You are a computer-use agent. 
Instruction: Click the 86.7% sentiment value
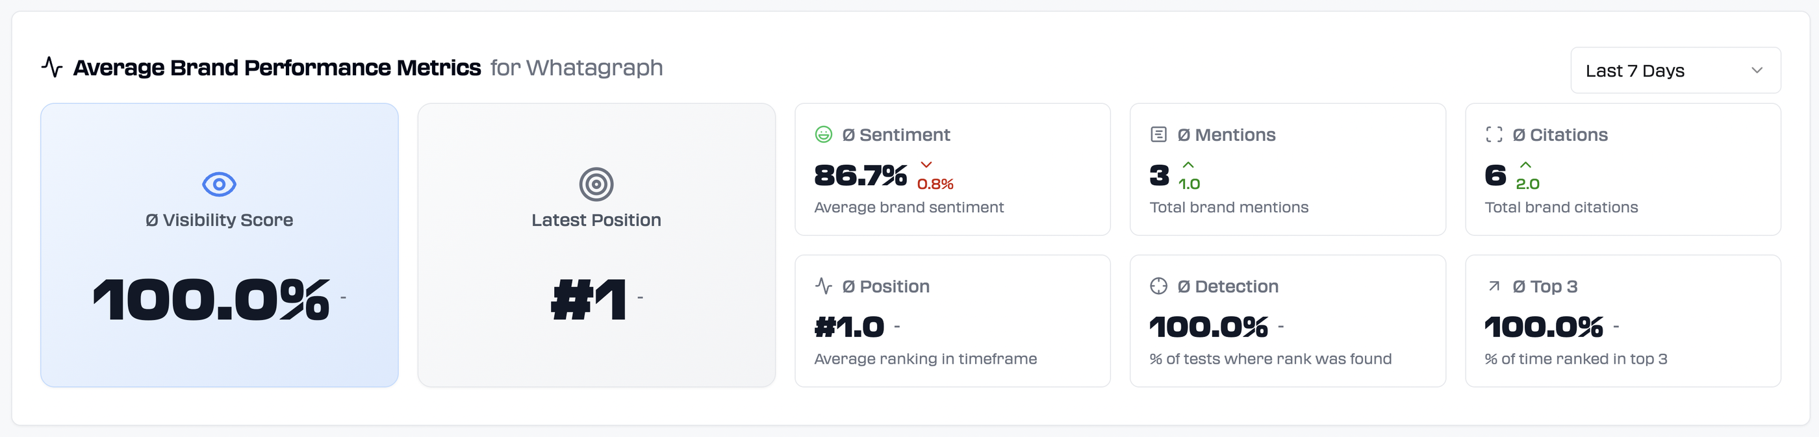pyautogui.click(x=861, y=176)
